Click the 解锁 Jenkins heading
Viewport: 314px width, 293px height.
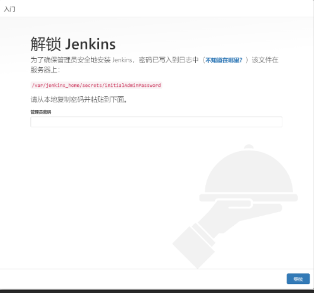[73, 44]
